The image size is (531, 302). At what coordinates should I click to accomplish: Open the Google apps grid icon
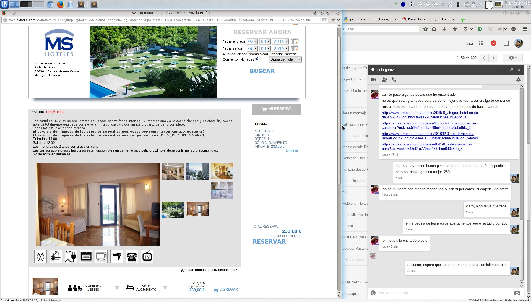[481, 43]
